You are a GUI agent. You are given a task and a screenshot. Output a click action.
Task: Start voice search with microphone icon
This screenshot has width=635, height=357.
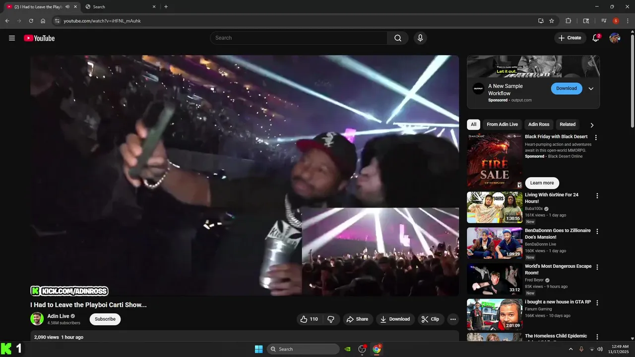[x=420, y=38]
